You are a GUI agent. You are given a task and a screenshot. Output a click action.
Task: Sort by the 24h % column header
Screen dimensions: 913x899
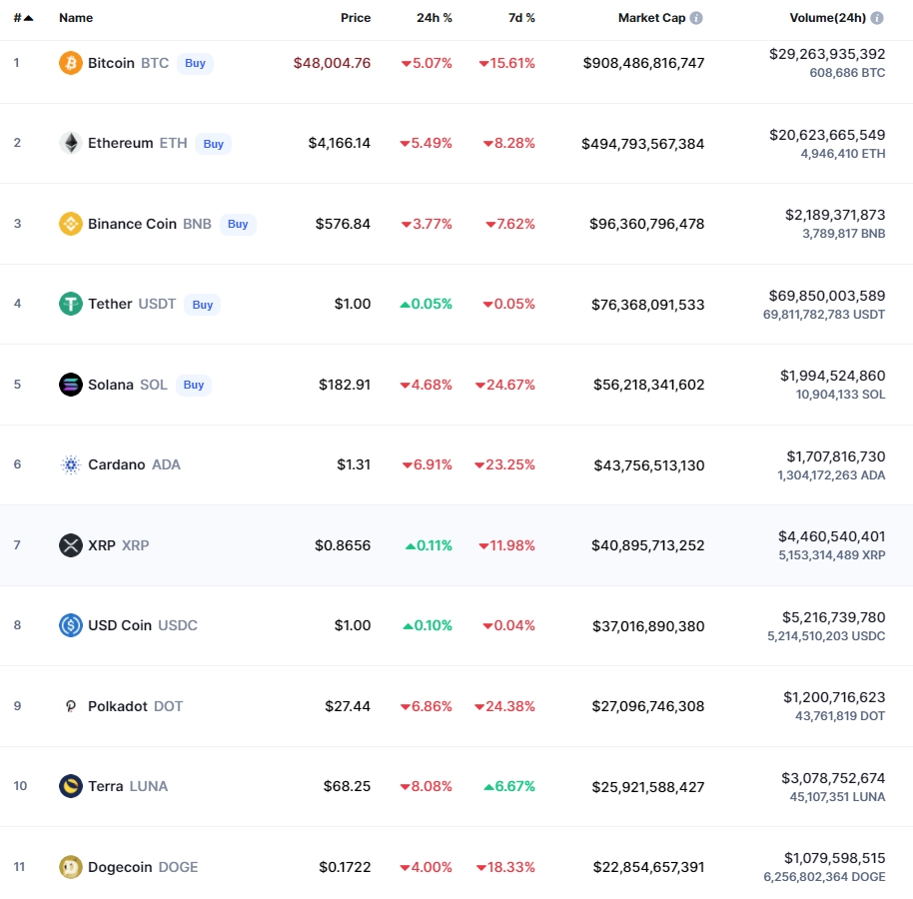click(434, 18)
